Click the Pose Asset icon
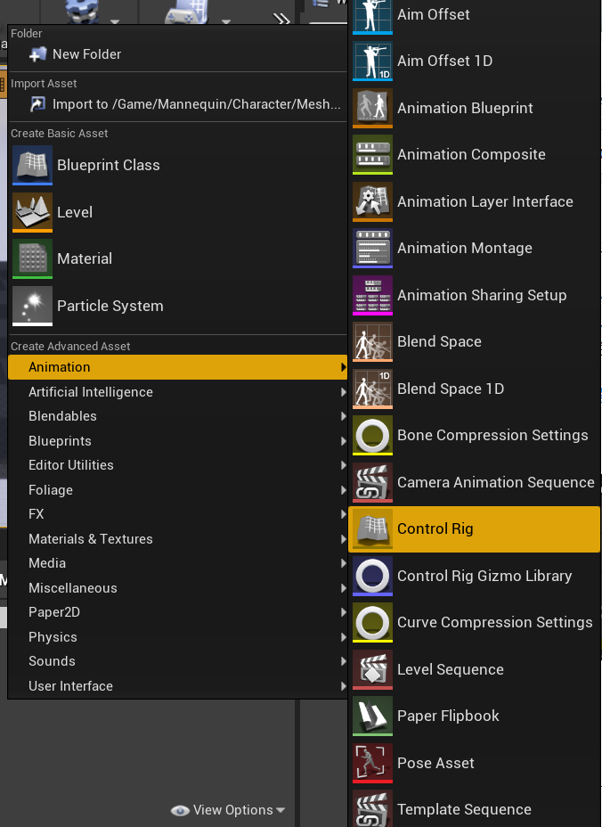Viewport: 602px width, 827px height. pos(372,763)
